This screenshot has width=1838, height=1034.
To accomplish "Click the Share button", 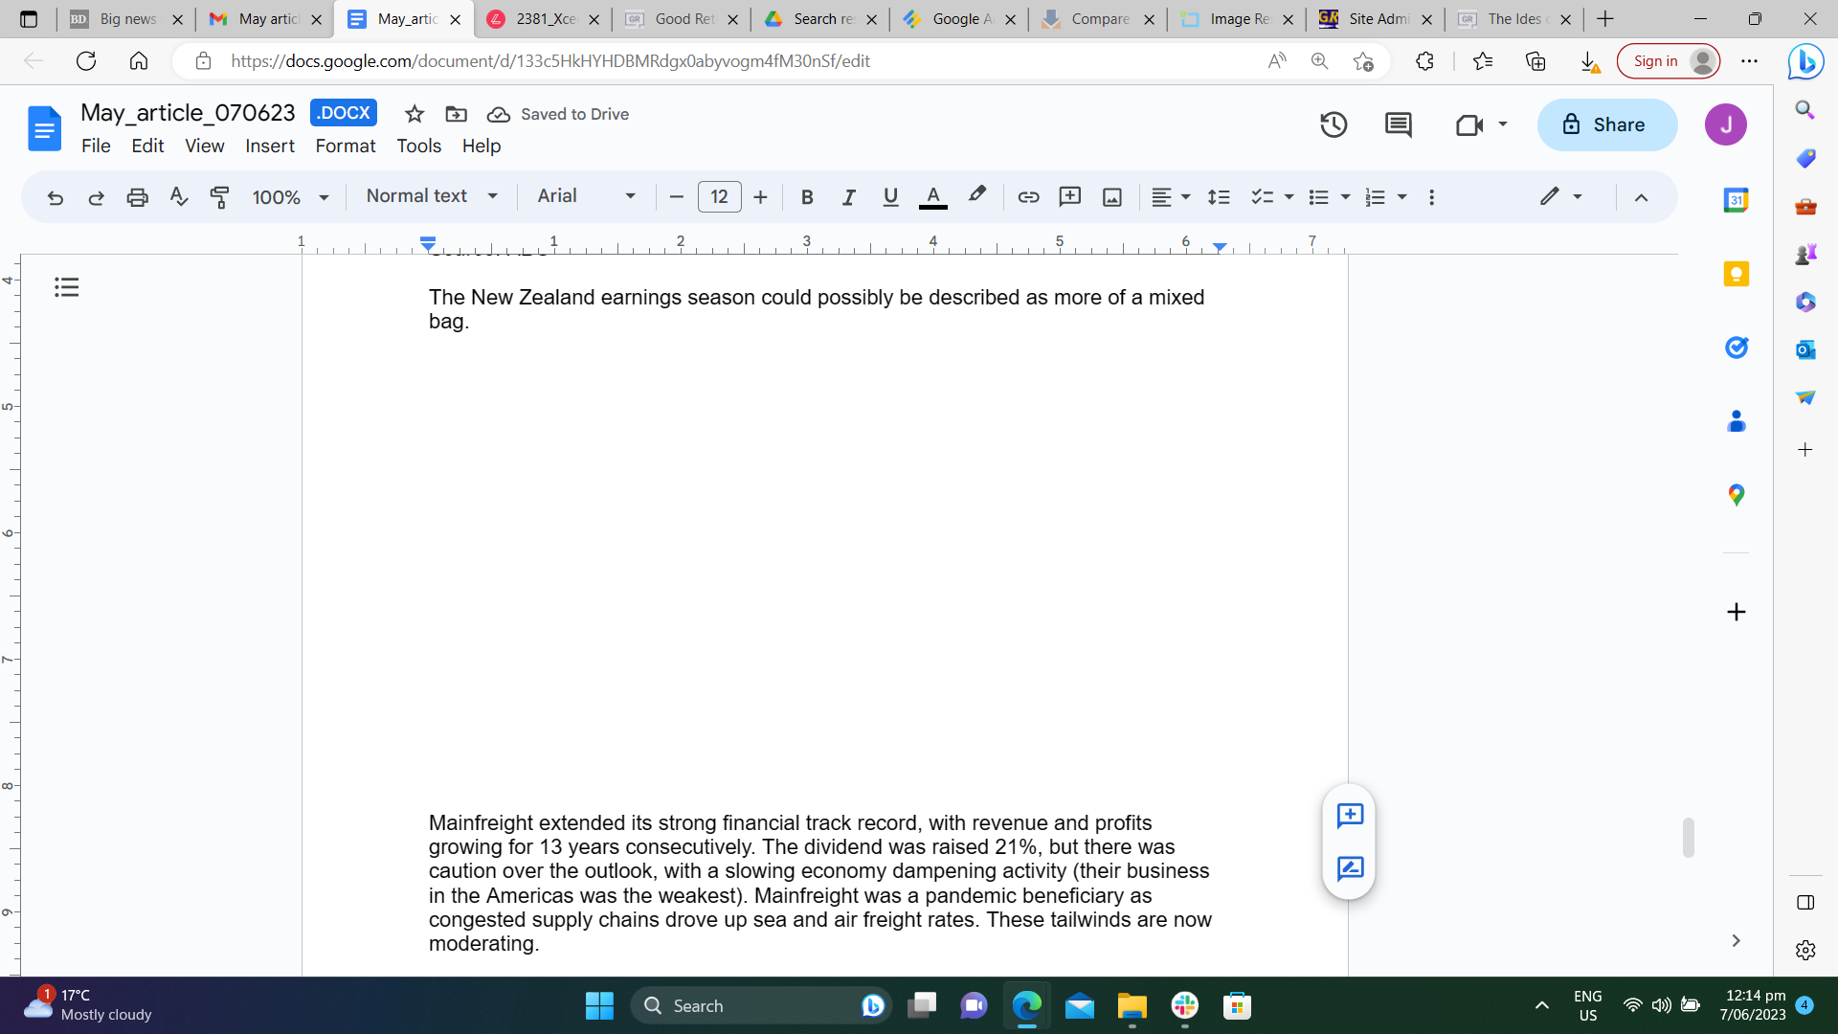I will pyautogui.click(x=1606, y=124).
